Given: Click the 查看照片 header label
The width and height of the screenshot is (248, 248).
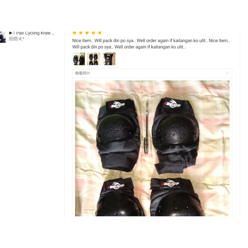Looking at the screenshot, I should [x=83, y=73].
